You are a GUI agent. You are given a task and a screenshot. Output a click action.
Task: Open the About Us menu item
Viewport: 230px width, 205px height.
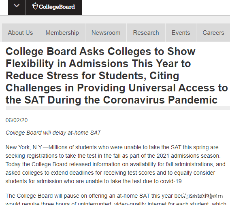coord(20,32)
